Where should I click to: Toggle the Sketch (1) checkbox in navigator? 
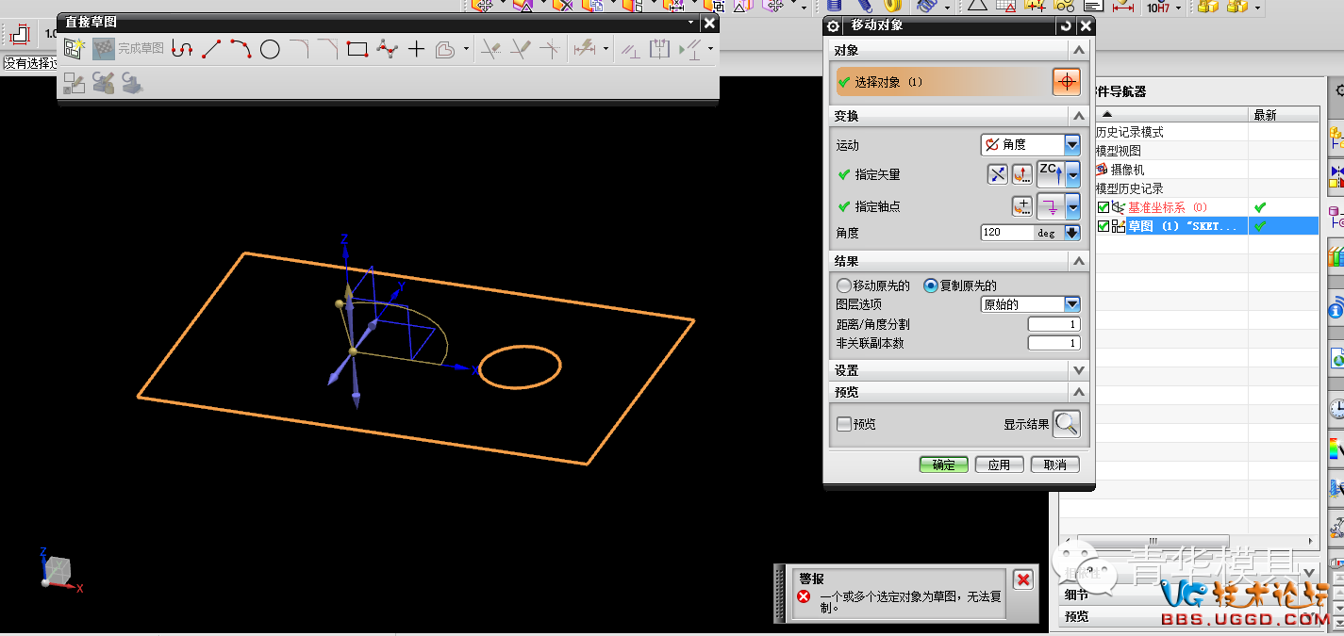[1103, 226]
